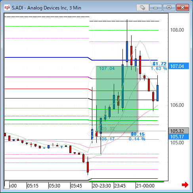This screenshot has width=193, height=193.
Task: Click the 05:15 time axis label
Action: pos(32,186)
